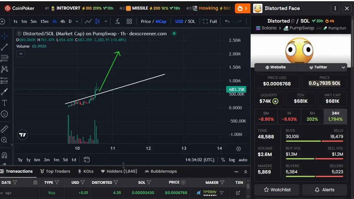The image size is (354, 199).
Task: Open the TYPE column filter
Action: (x=57, y=182)
